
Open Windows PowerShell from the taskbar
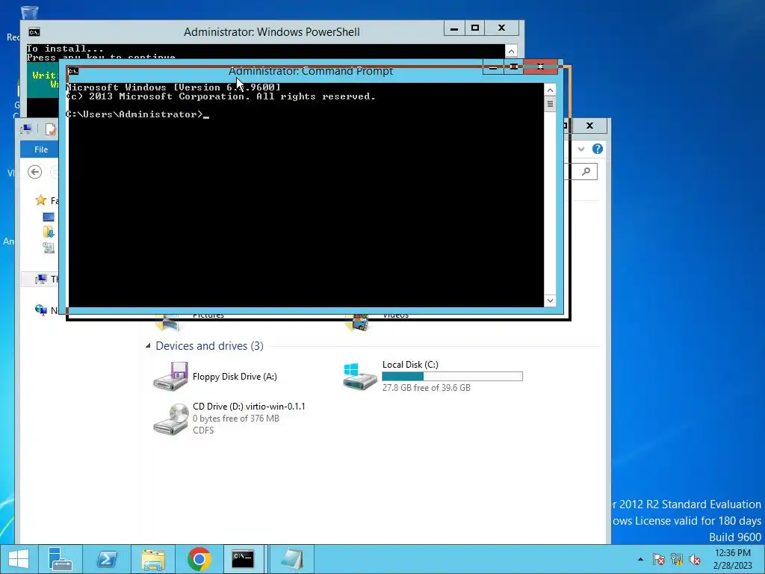[x=106, y=559]
